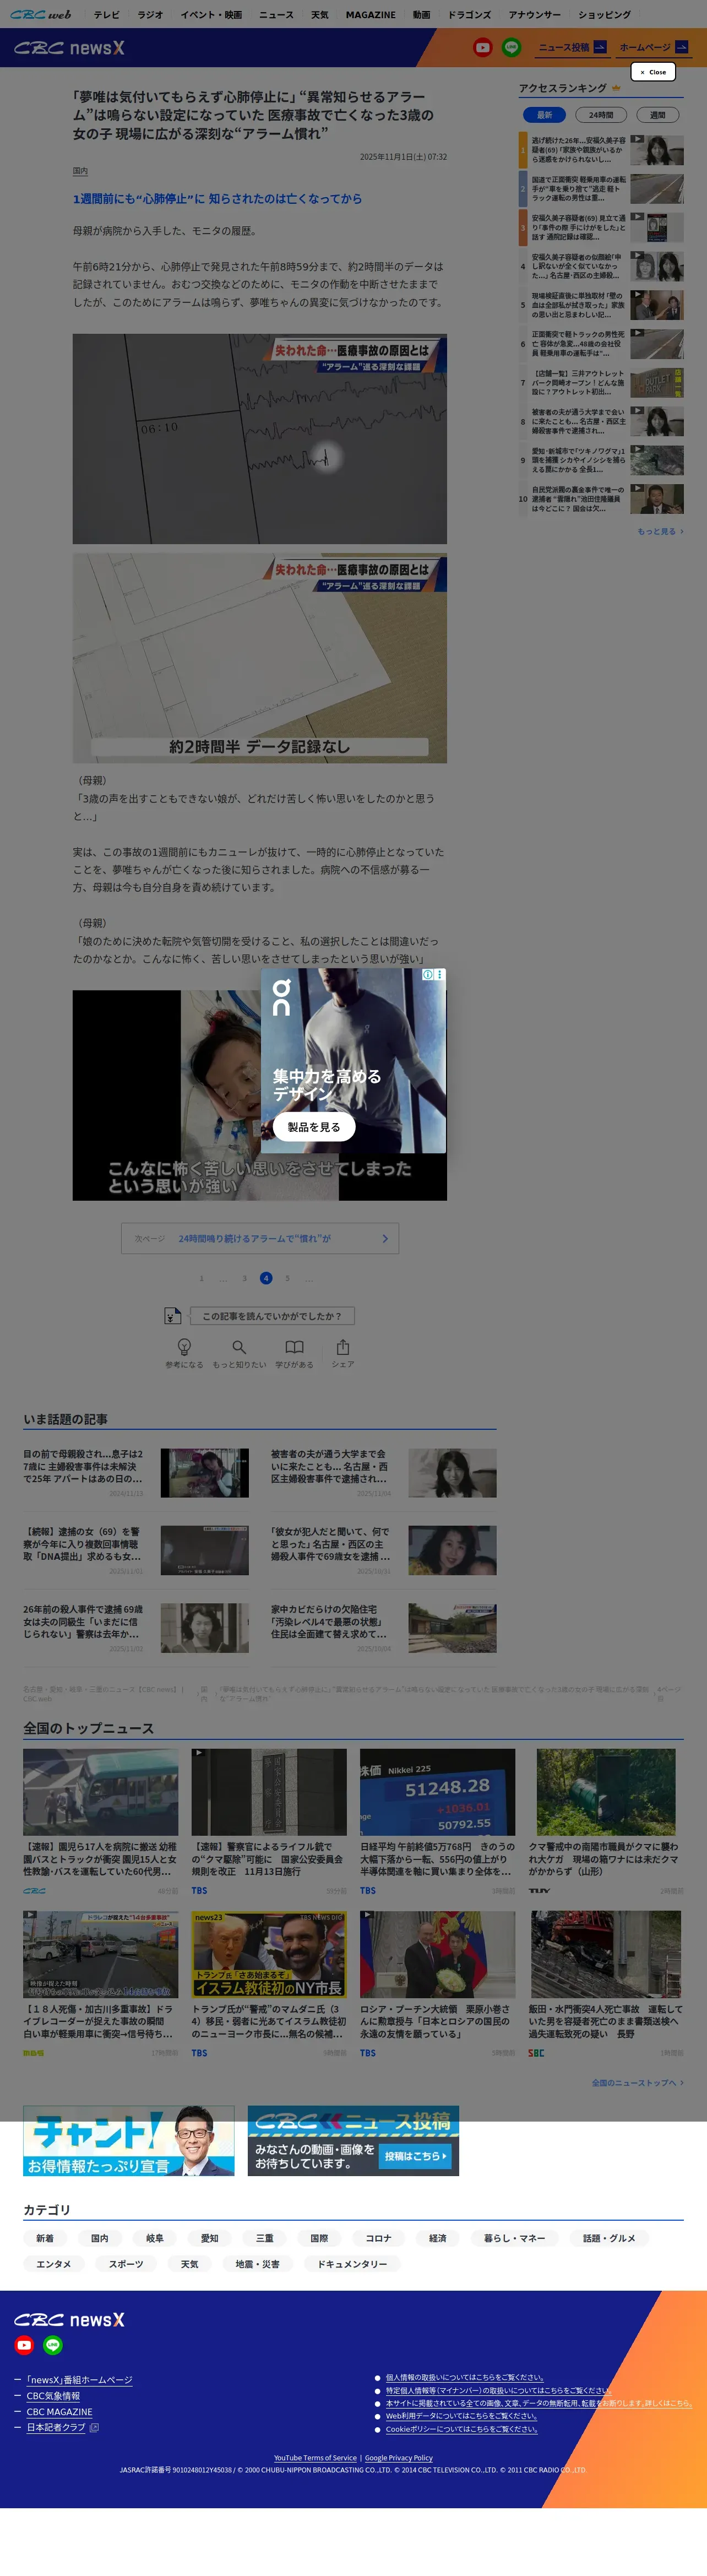Select the 新着 category chip
Viewport: 707px width, 2576px height.
coord(45,2238)
